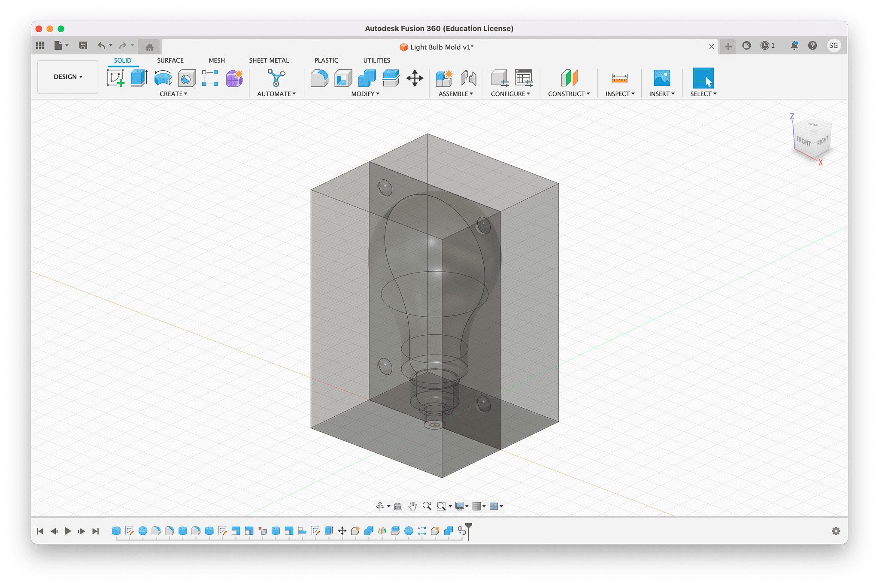Select the Combine tool
Screen dimensions: 879x585
[x=367, y=78]
